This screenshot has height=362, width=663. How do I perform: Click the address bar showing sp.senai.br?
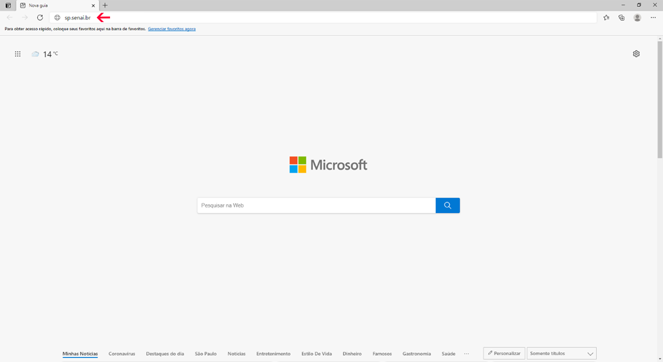click(323, 18)
